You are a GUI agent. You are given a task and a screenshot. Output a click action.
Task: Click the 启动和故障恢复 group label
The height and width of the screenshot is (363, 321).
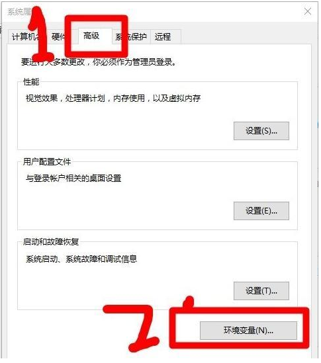[51, 242]
